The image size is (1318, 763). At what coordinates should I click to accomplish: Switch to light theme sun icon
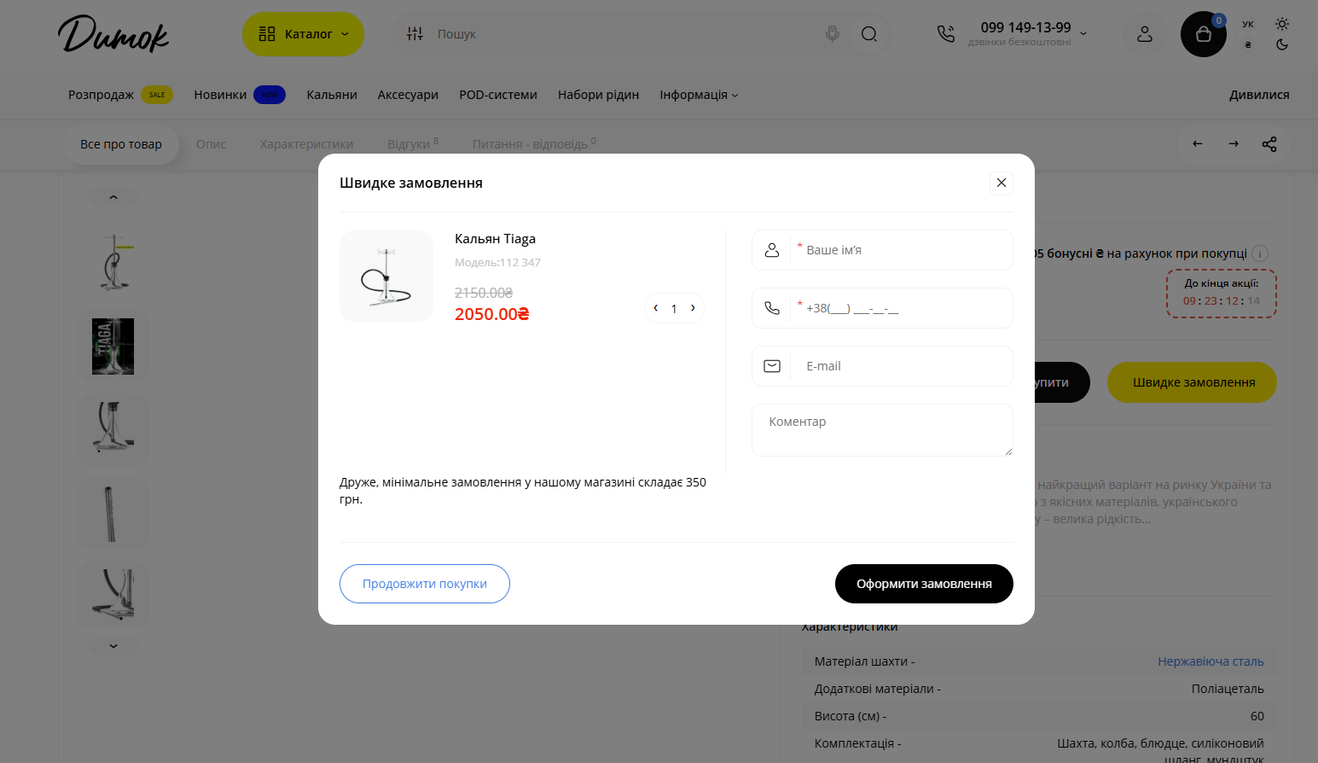pyautogui.click(x=1282, y=24)
